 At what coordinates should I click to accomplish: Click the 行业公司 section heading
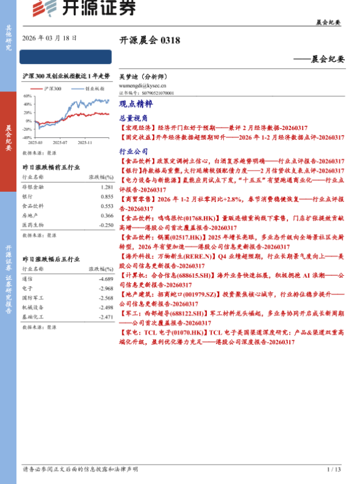tap(134, 151)
